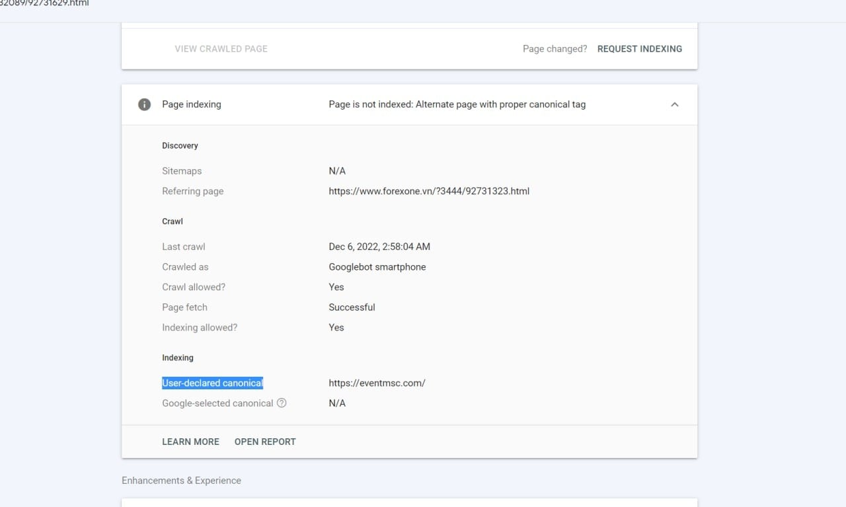Screen dimensions: 846x507
Task: Click the highlighted User-declared canonical label
Action: tap(212, 383)
